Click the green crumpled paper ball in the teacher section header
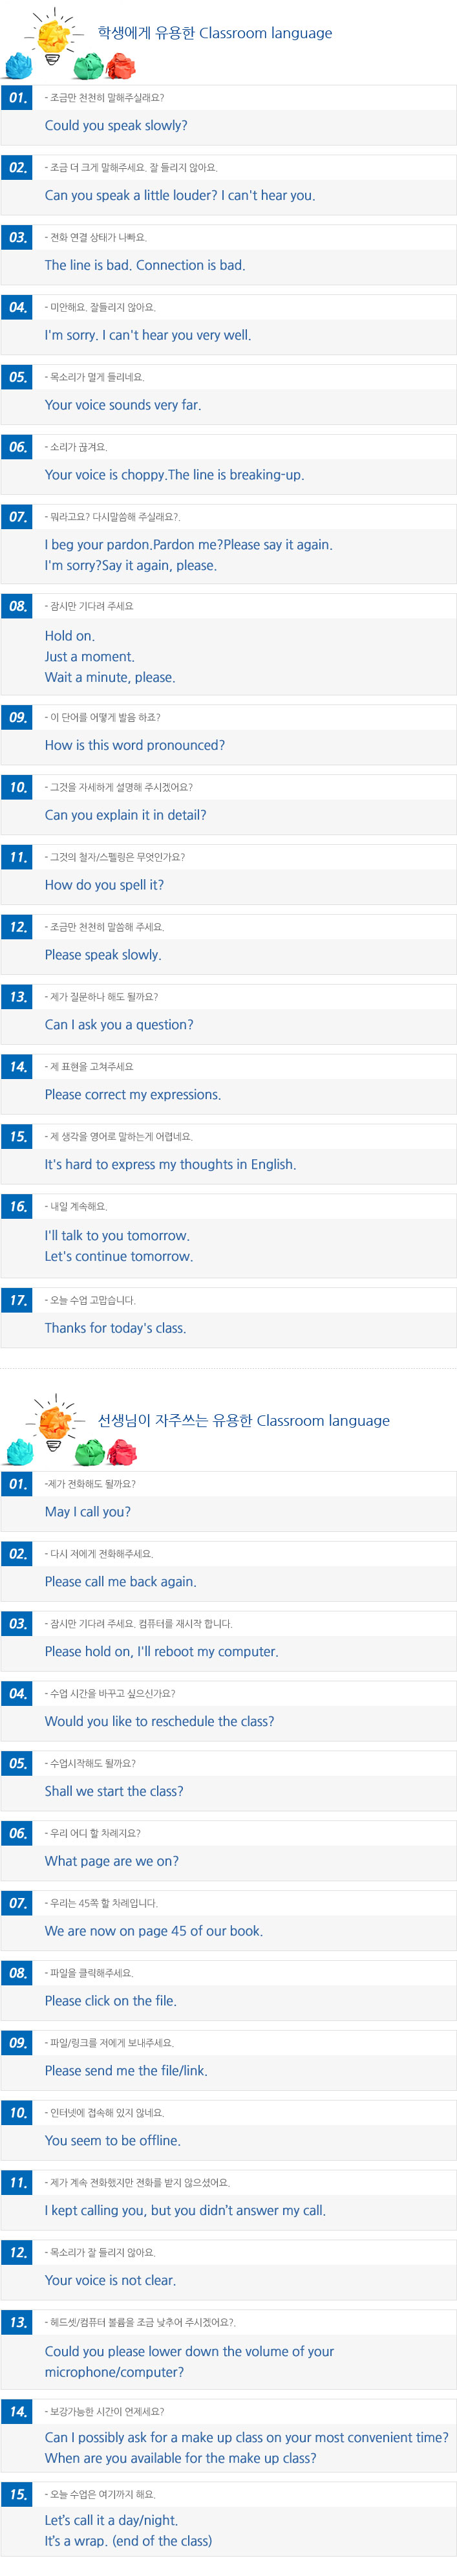Viewport: 457px width, 2576px height. 90,1451
